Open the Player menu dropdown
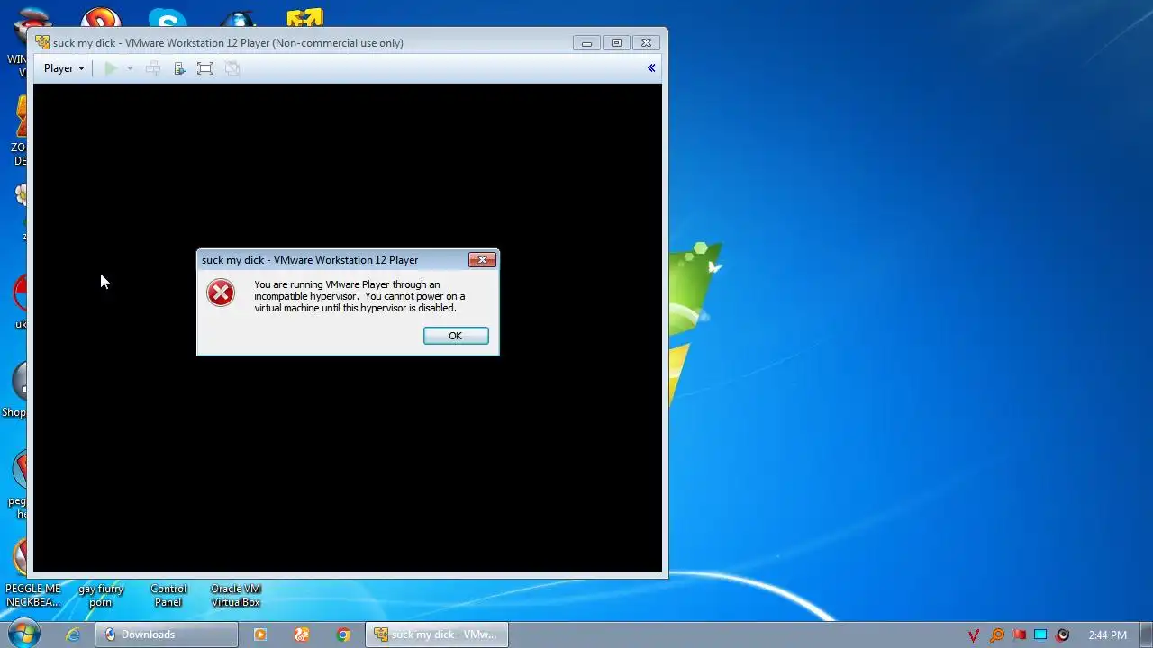Image resolution: width=1153 pixels, height=648 pixels. [64, 68]
